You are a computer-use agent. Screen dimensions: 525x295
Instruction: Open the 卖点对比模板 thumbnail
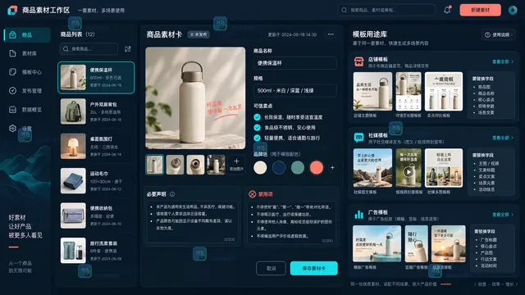pyautogui.click(x=444, y=91)
